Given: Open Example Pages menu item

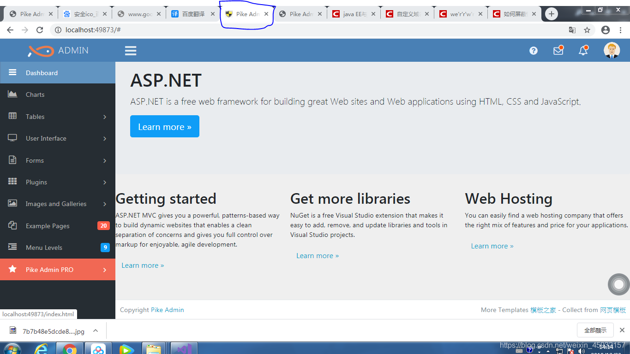Looking at the screenshot, I should click(58, 226).
